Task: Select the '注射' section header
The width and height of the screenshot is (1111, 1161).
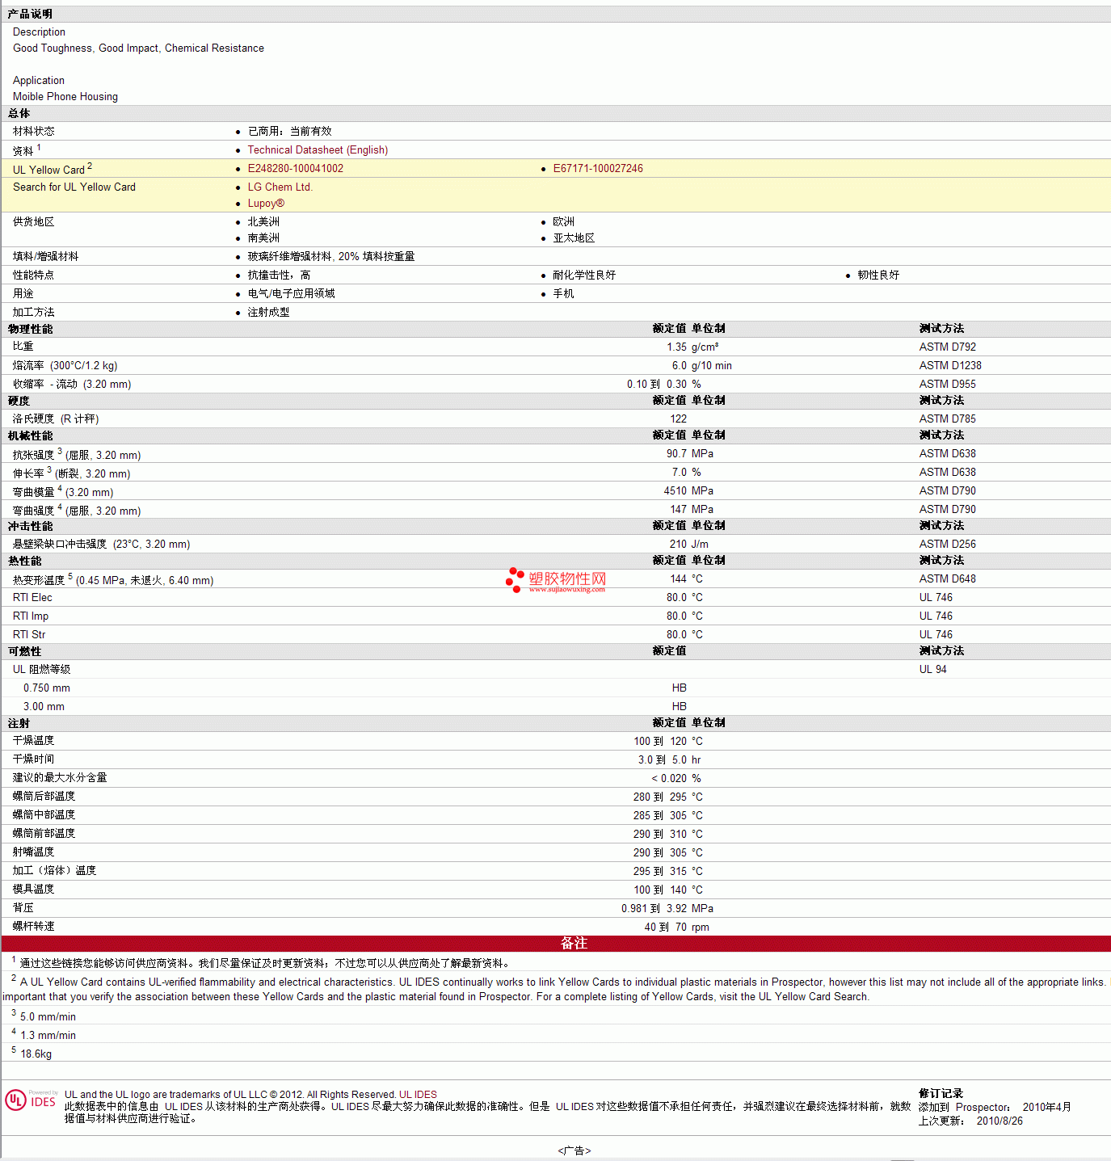Action: pos(19,724)
